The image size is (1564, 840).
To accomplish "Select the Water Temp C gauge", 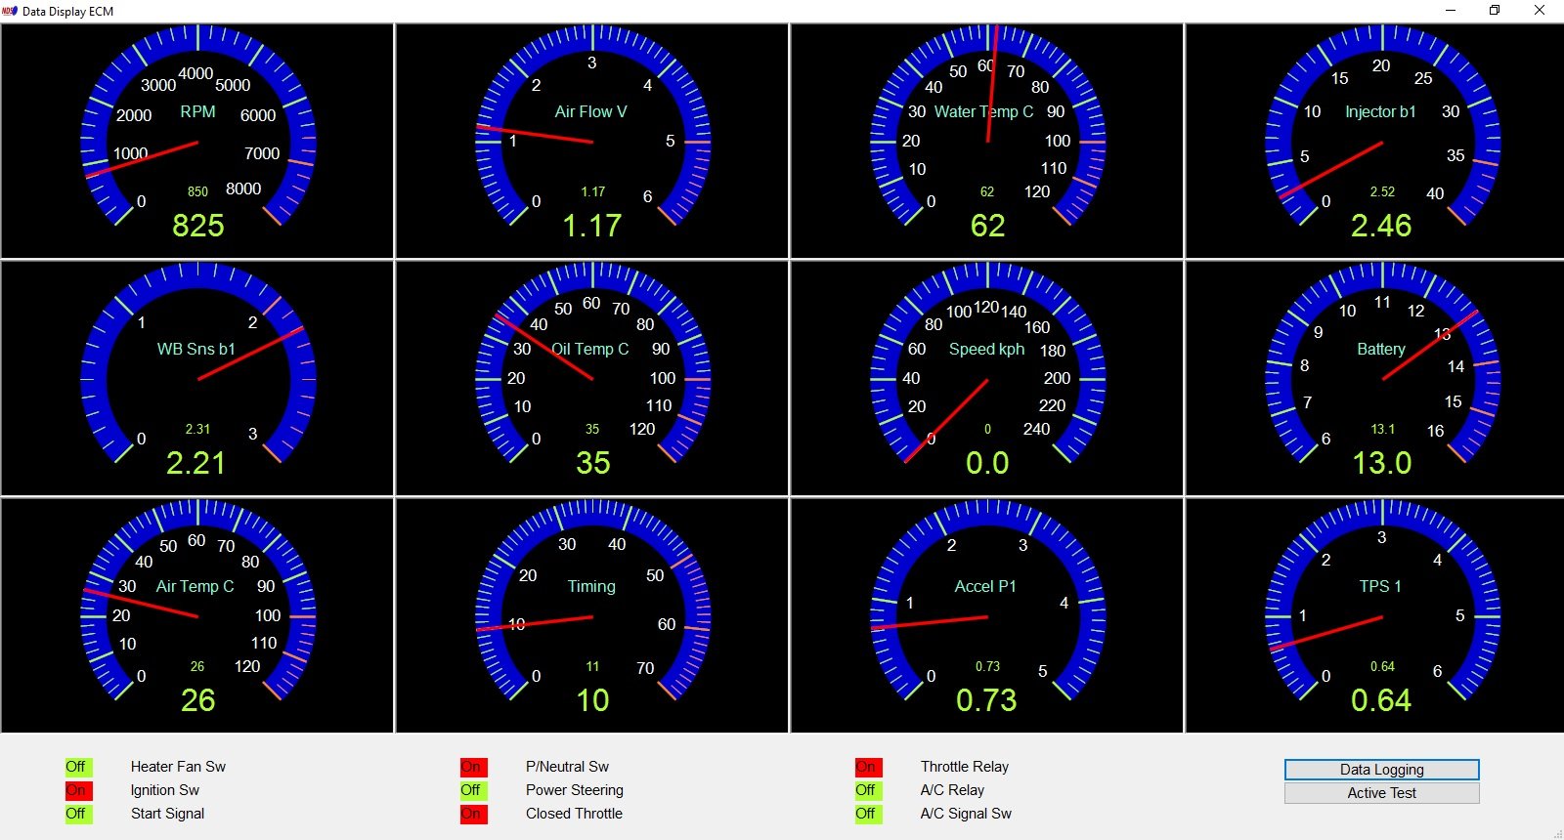I will coord(987,141).
